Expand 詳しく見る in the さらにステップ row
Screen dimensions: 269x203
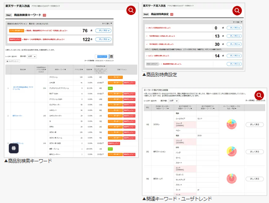pyautogui.click(x=234, y=64)
